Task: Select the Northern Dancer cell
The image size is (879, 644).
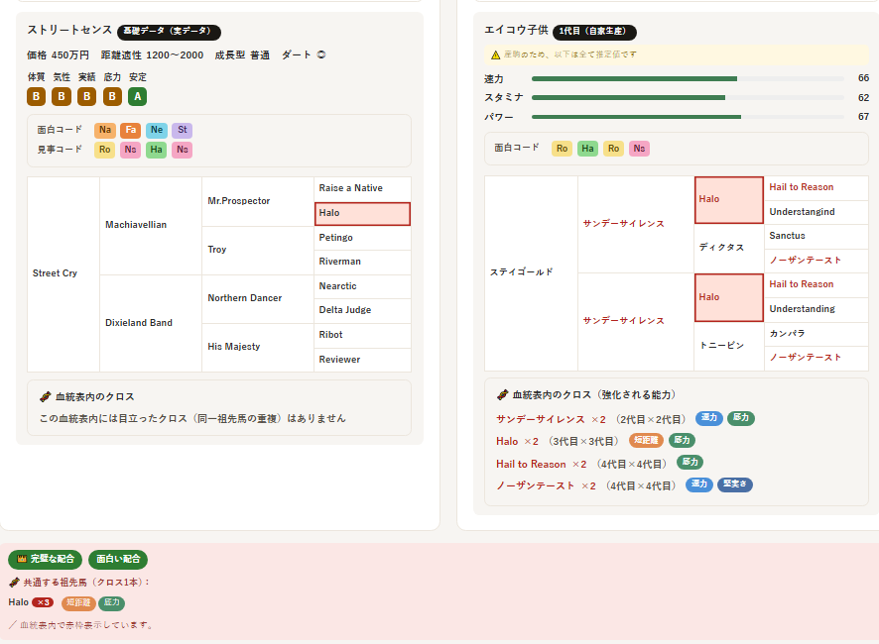Action: coord(258,298)
